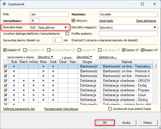Toggle the Aktywny checkbox

click(x=74, y=21)
